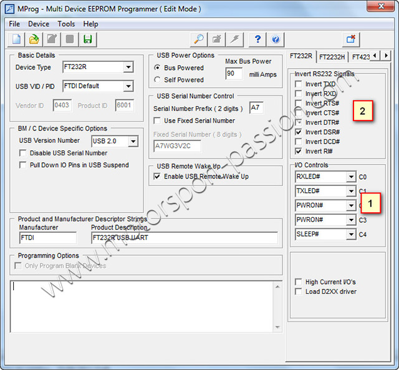The height and width of the screenshot is (370, 399).
Task: Open an existing file with the folder icon
Action: [34, 39]
